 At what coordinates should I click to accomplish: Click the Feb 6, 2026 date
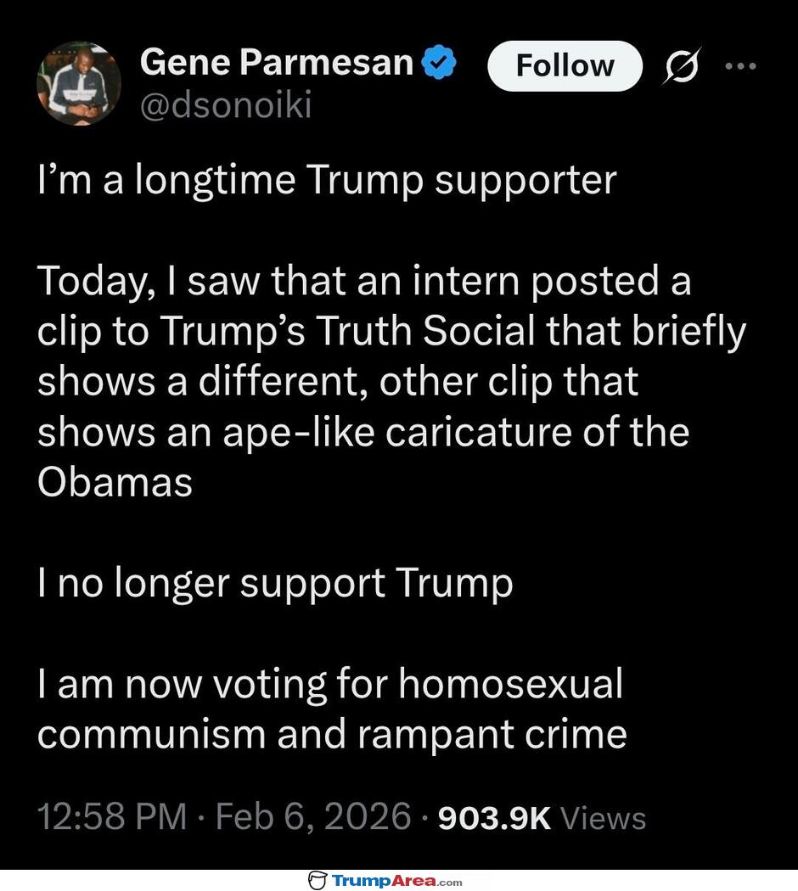point(313,817)
